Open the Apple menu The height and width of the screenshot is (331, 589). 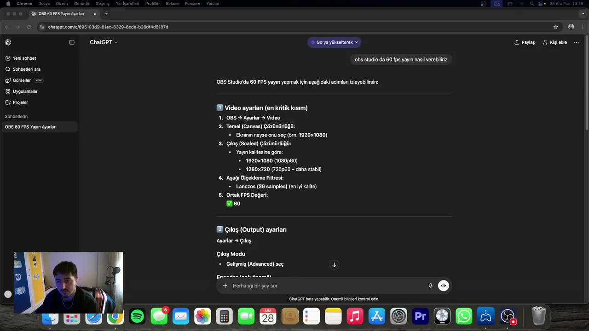click(8, 4)
